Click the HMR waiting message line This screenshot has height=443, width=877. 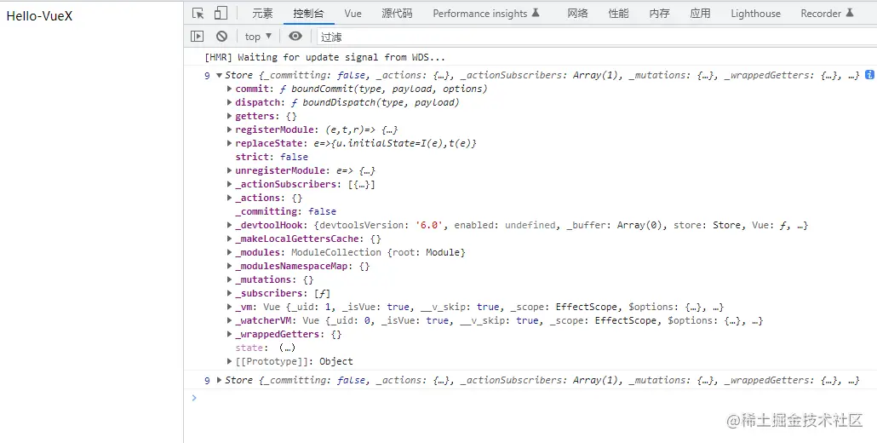[x=325, y=57]
